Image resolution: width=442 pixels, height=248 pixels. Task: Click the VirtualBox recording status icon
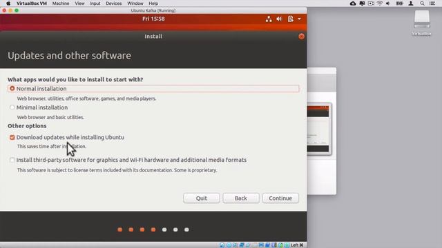[267, 245]
